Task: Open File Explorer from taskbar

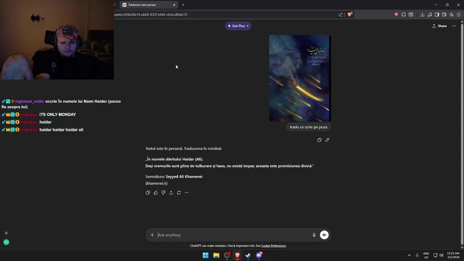Action: (216, 255)
